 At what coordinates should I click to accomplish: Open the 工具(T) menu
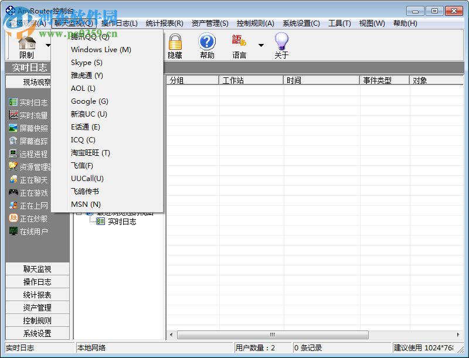[x=339, y=23]
